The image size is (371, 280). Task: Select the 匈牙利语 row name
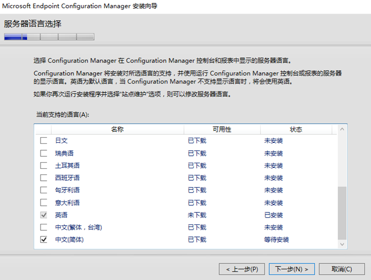pos(68,190)
